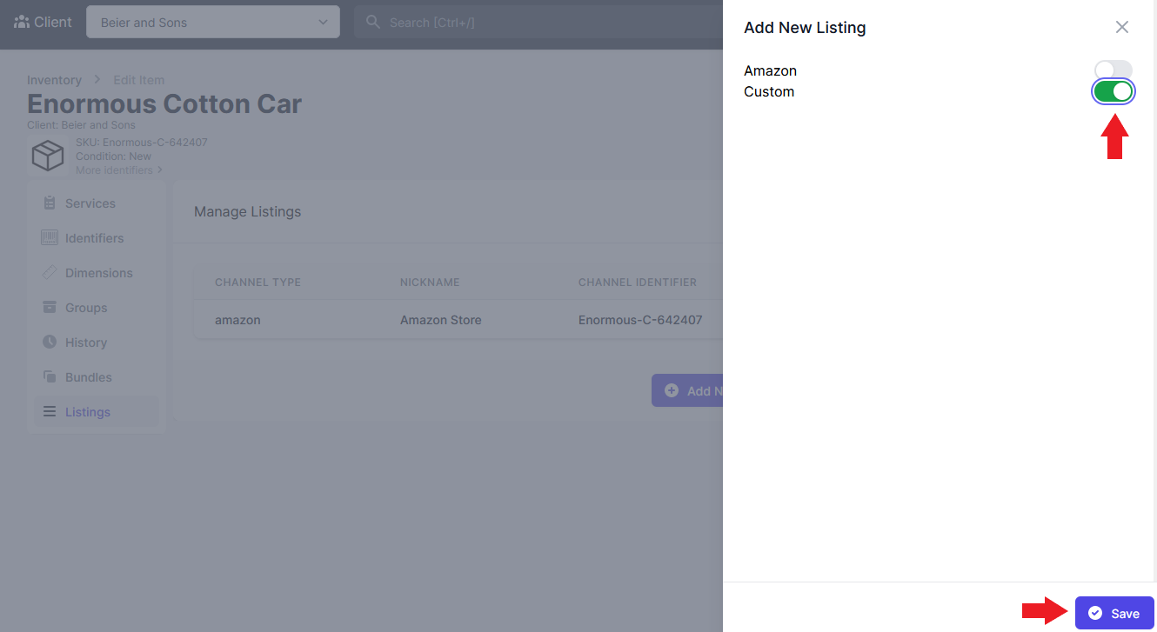Viewport: 1157px width, 632px height.
Task: Click the package box icon
Action: [x=48, y=156]
